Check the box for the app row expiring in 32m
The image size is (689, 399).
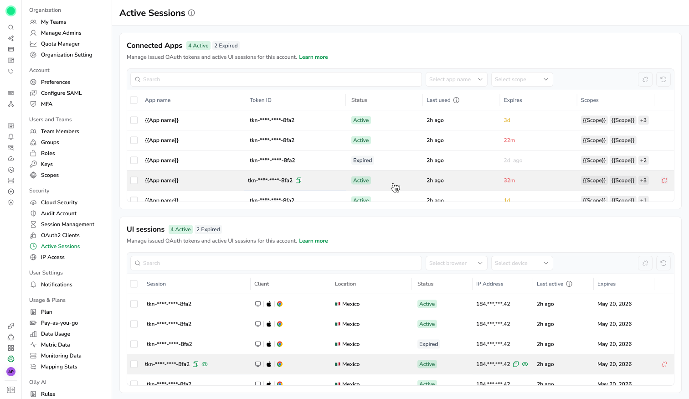[x=134, y=181]
